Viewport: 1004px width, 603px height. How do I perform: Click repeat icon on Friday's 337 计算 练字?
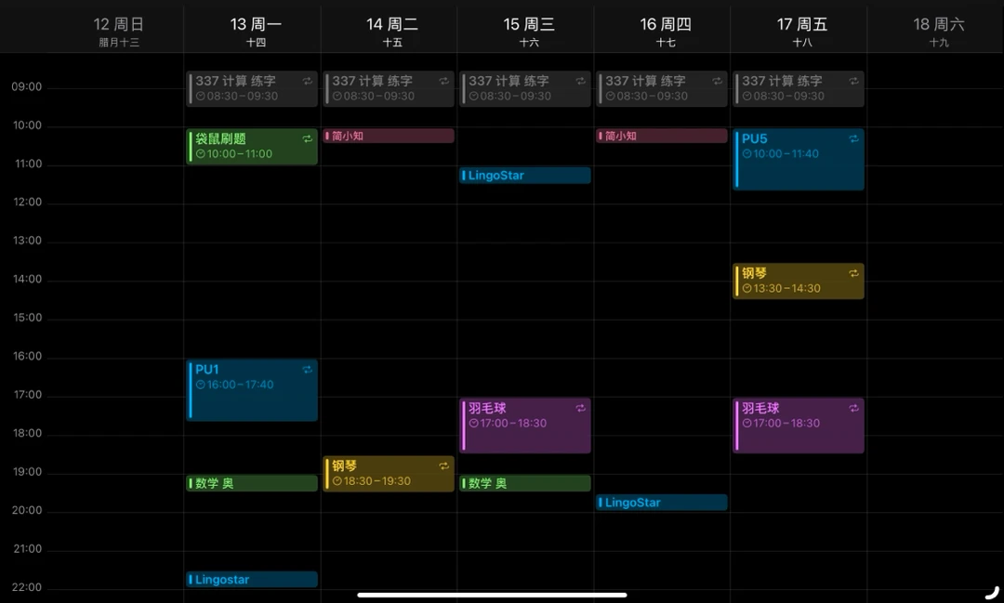point(853,81)
